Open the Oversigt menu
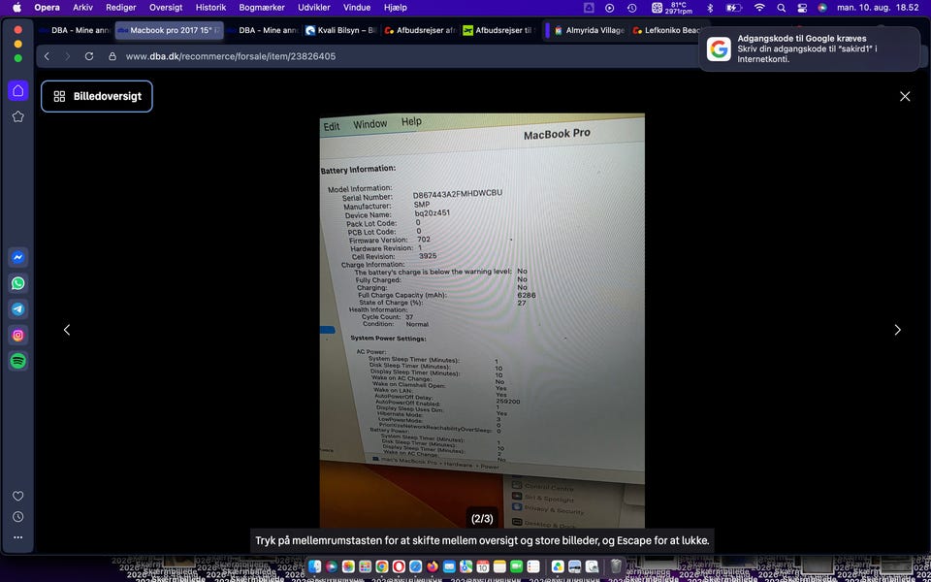The image size is (931, 582). pyautogui.click(x=166, y=8)
